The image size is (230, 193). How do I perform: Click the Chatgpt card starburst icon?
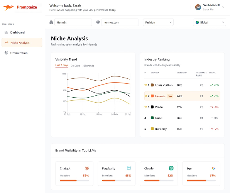87,168
